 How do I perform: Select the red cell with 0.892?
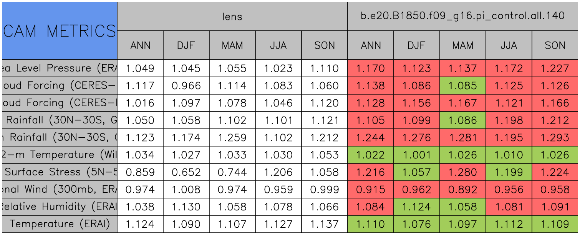click(462, 189)
